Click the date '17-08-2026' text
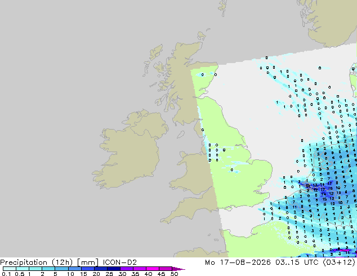 [x=245, y=262]
